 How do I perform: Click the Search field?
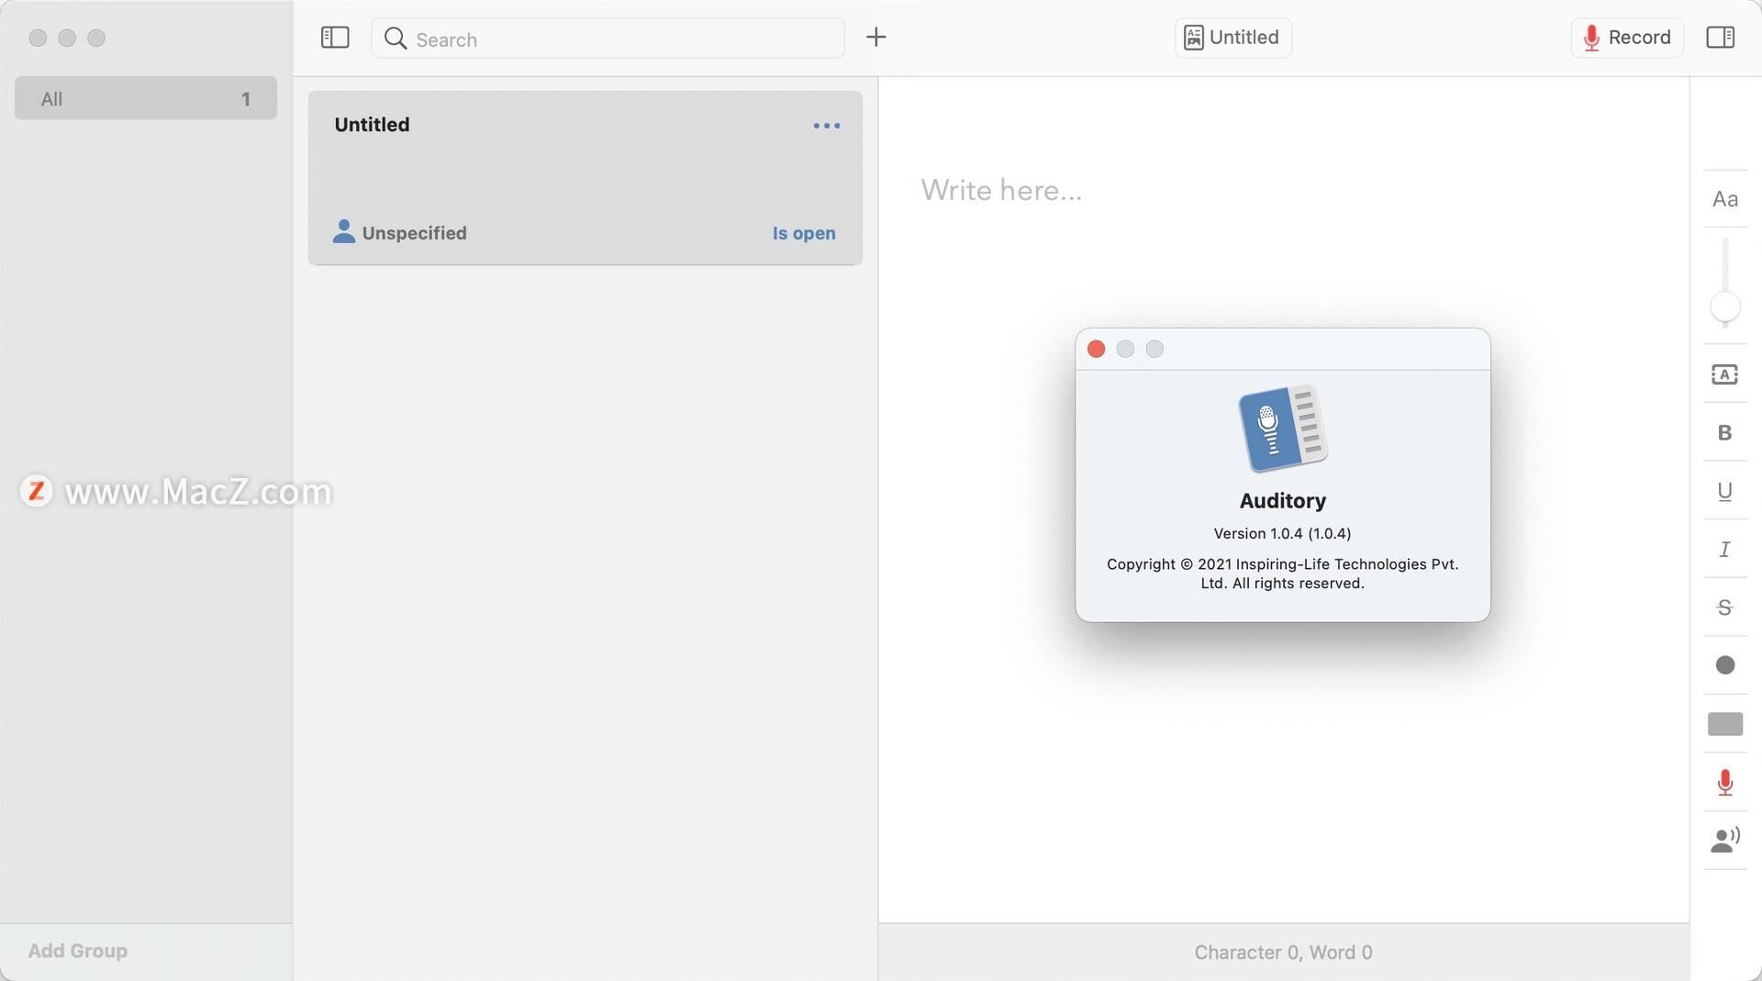click(608, 38)
